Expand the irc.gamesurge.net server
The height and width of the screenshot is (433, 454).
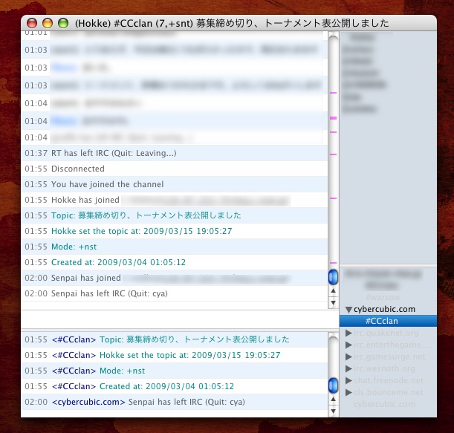pyautogui.click(x=348, y=357)
